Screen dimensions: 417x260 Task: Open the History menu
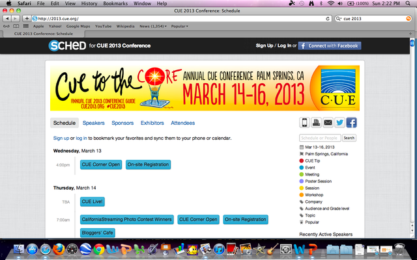(x=89, y=3)
